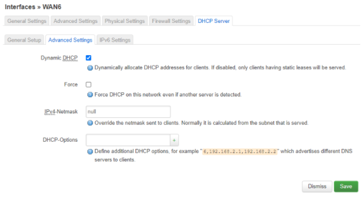The height and width of the screenshot is (198, 364).
Task: Click help icon next to Force DHCP description
Action: (x=90, y=95)
